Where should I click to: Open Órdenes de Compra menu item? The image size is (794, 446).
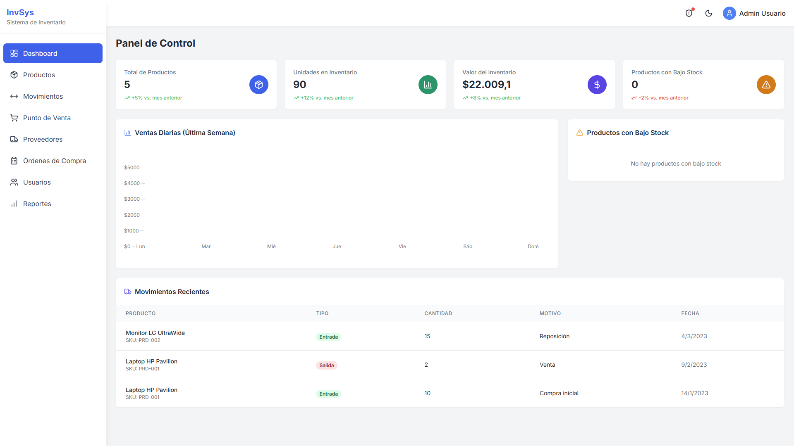54,161
